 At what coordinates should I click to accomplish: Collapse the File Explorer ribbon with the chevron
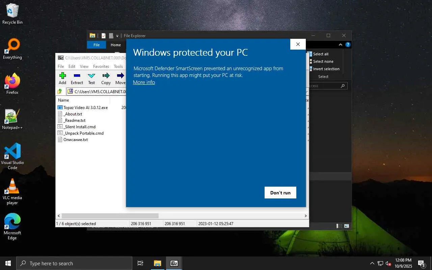(341, 45)
